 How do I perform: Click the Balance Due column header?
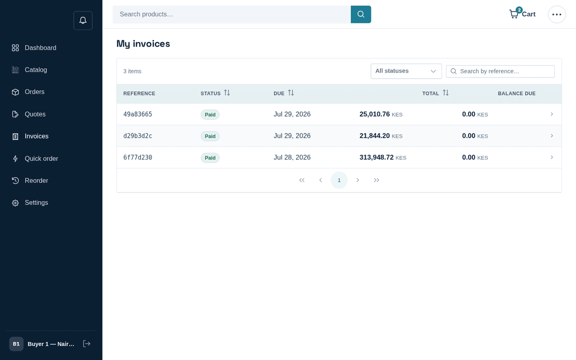[x=516, y=94]
